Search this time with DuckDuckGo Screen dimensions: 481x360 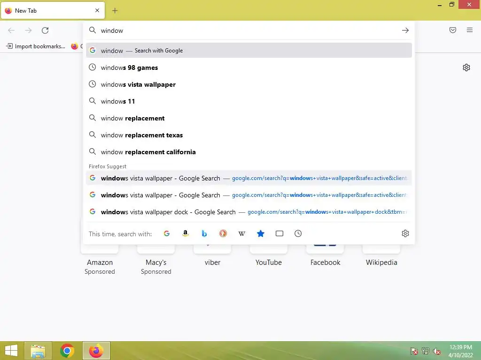[223, 233]
